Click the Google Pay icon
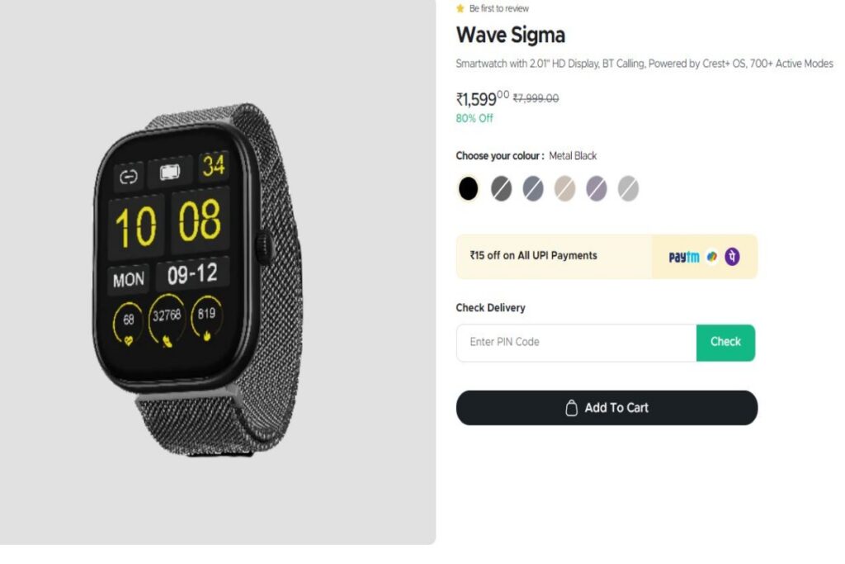The width and height of the screenshot is (845, 564). tap(712, 257)
